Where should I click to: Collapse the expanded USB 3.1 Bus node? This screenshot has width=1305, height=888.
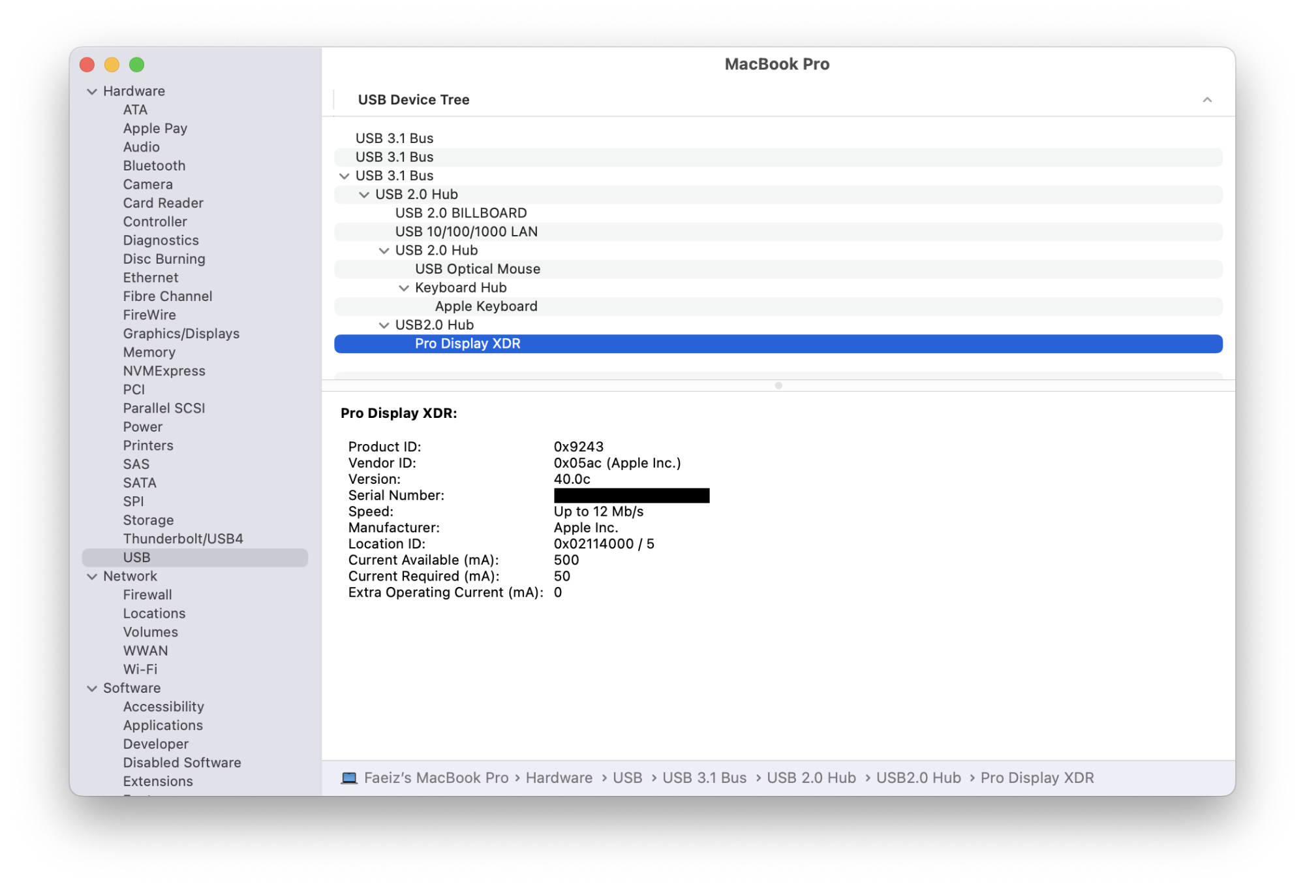[344, 176]
